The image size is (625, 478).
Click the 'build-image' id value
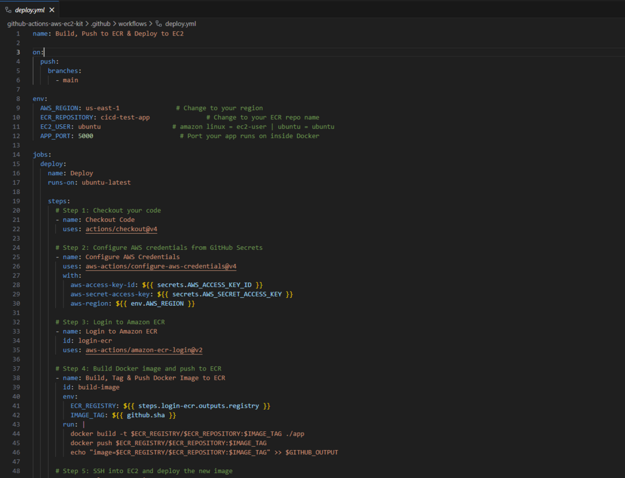coord(98,387)
